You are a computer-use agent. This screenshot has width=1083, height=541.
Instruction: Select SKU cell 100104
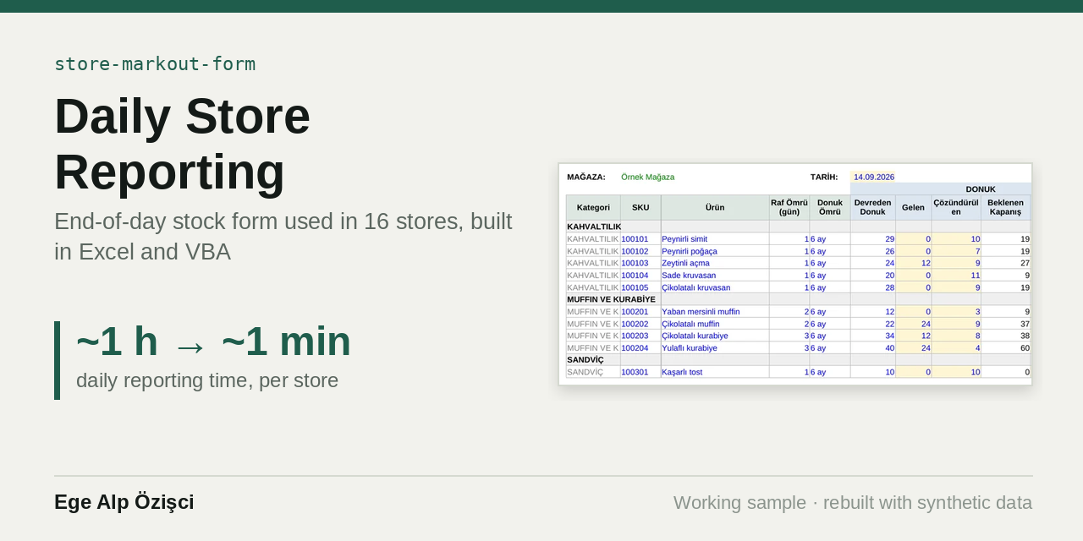pyautogui.click(x=640, y=276)
